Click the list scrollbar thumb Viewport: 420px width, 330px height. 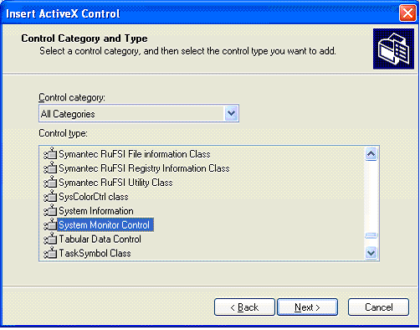pos(371,235)
